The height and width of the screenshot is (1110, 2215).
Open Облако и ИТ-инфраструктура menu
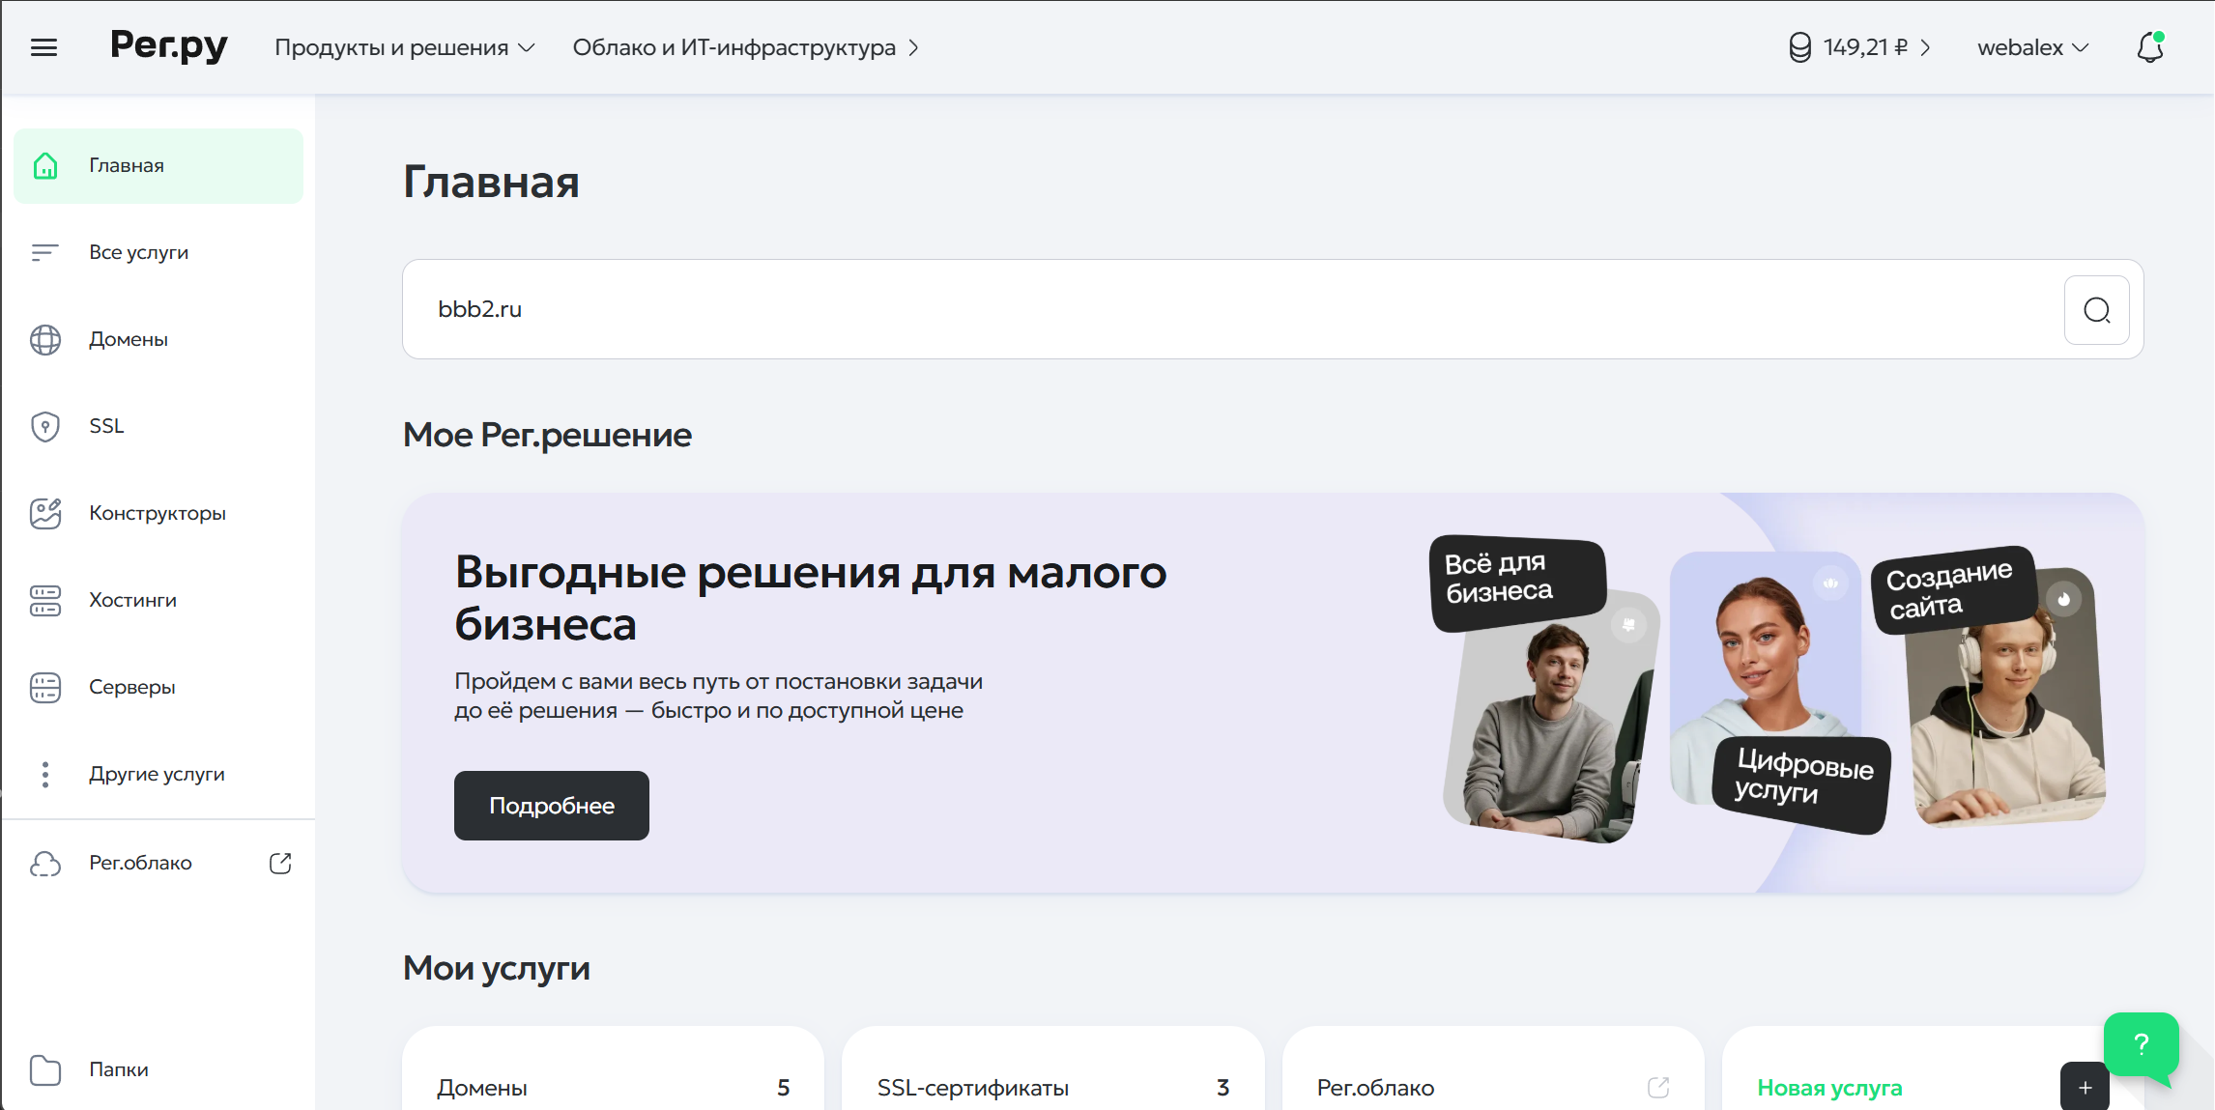(746, 47)
